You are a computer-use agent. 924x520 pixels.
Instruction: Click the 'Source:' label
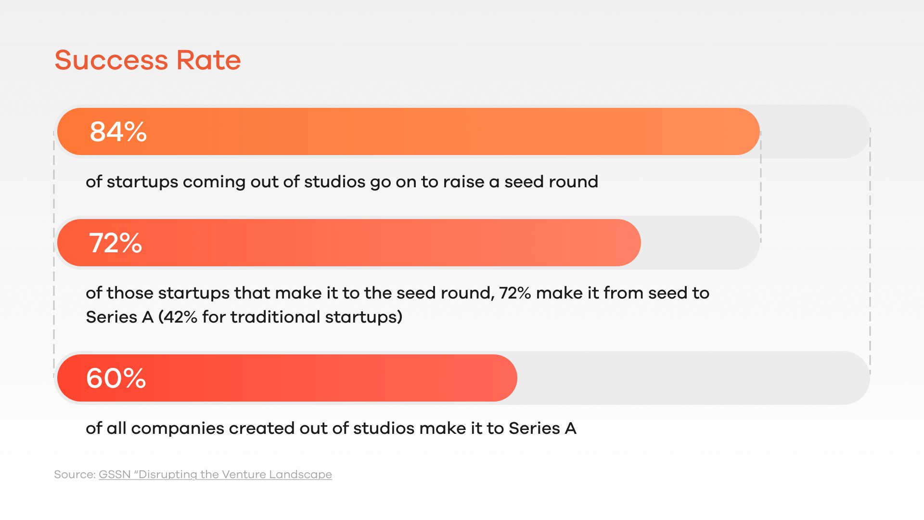(75, 474)
